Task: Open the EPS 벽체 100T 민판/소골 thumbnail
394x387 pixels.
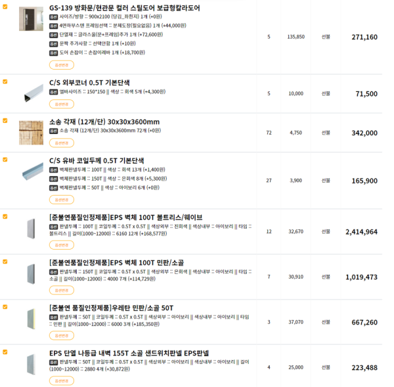Action: click(31, 275)
